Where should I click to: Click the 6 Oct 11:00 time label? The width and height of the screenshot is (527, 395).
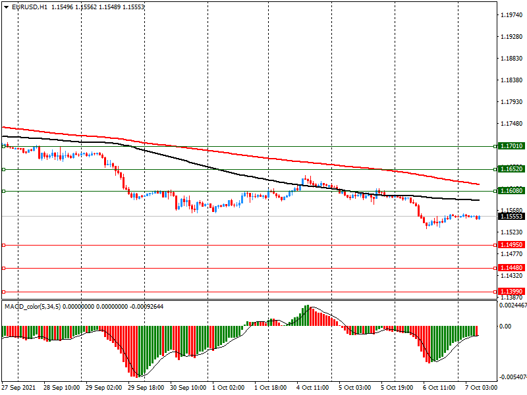(x=439, y=388)
